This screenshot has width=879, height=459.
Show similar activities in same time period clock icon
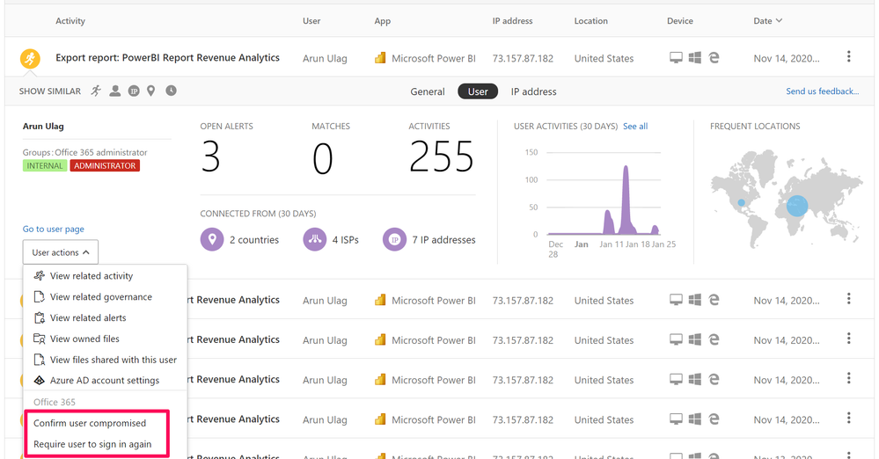[171, 91]
